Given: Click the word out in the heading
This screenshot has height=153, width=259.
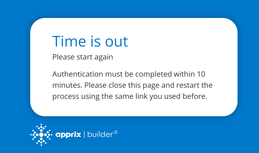Looking at the screenshot, I should click(117, 41).
